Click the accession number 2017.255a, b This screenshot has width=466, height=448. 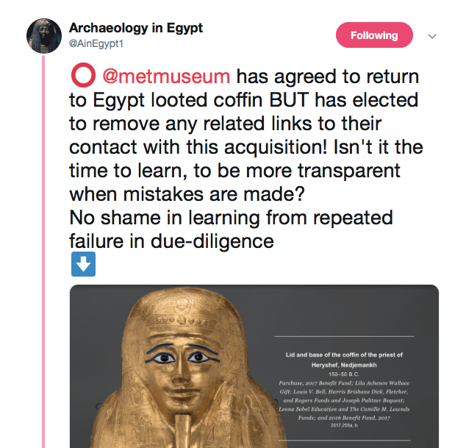344,425
